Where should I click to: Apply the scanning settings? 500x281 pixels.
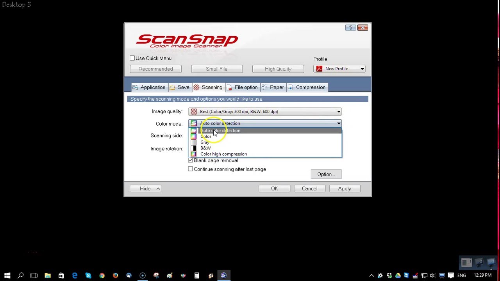[345, 189]
